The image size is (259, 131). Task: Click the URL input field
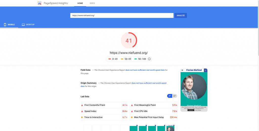(122, 15)
